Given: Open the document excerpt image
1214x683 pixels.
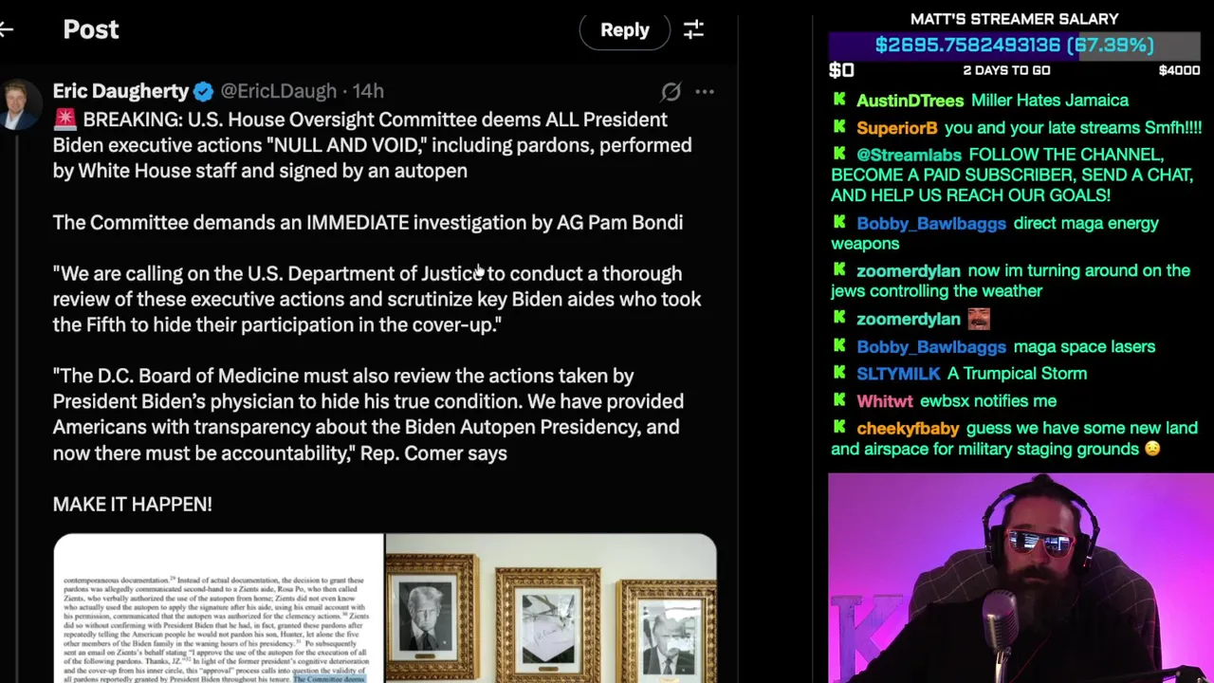Looking at the screenshot, I should [218, 608].
